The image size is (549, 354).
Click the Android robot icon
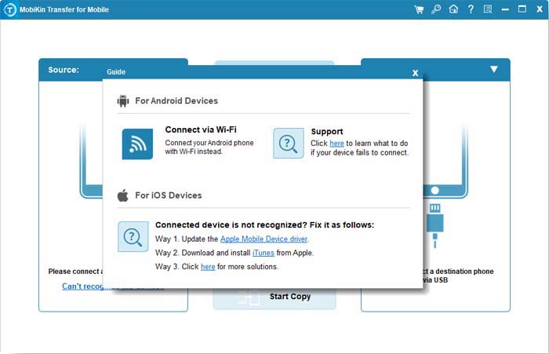[x=123, y=101]
